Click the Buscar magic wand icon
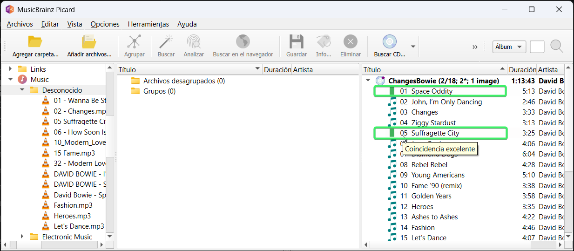The image size is (574, 251). point(166,41)
